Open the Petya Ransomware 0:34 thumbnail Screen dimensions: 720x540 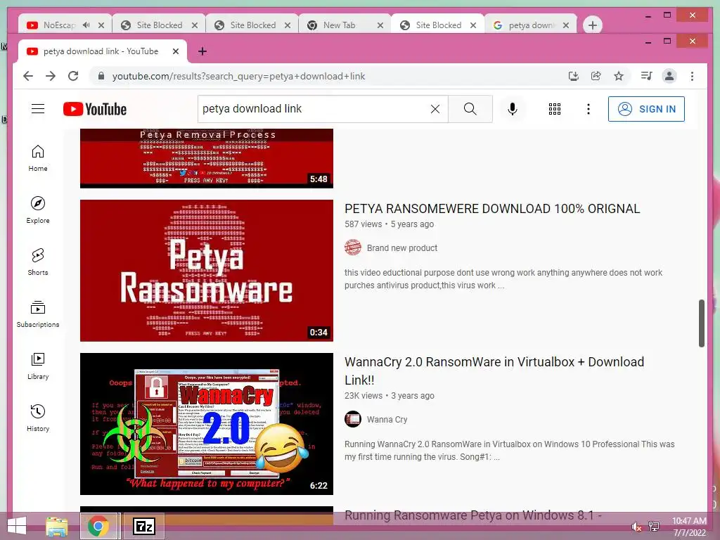pyautogui.click(x=207, y=271)
